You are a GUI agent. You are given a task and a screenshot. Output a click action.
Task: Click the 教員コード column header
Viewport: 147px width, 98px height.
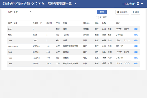pyautogui.click(x=37, y=23)
